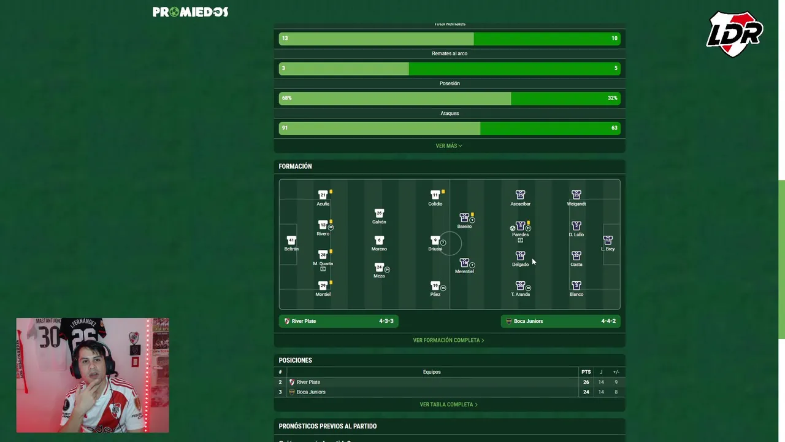This screenshot has width=785, height=442.
Task: Select T. Aranda's Boca jersey icon
Action: [520, 285]
